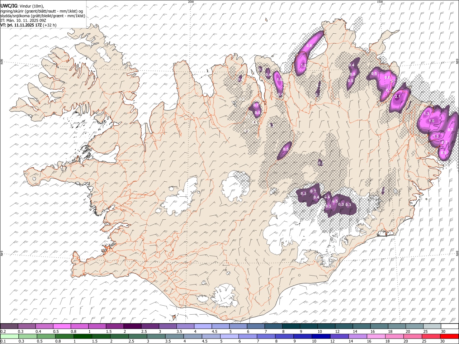Click the white 30 snow legend swatch
Image resolution: width=459 pixels, height=344 pixels.
[x=450, y=326]
